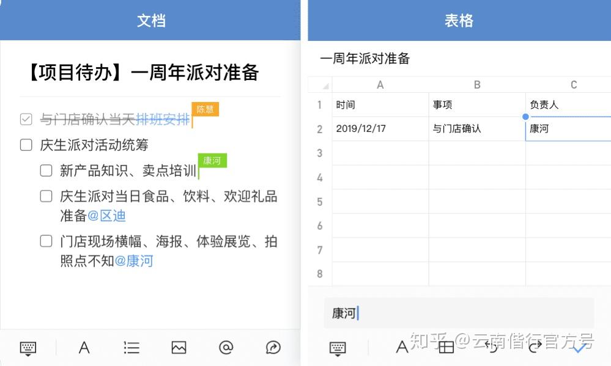Confirm cell entry with checkmark icon
The height and width of the screenshot is (366, 611).
pyautogui.click(x=580, y=347)
